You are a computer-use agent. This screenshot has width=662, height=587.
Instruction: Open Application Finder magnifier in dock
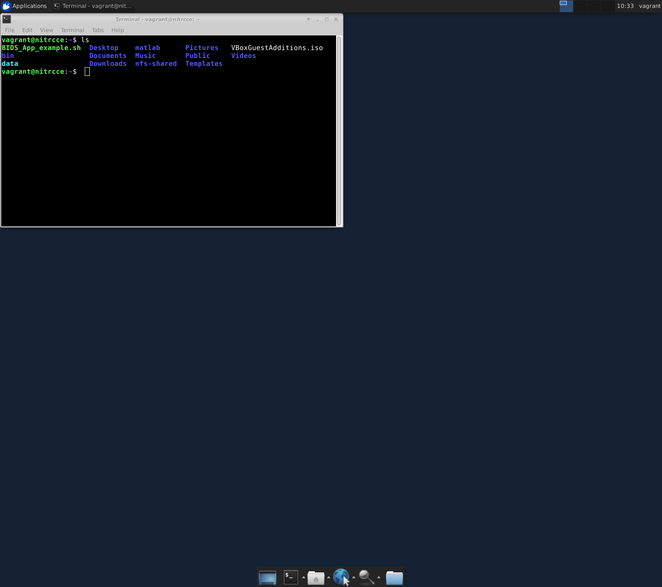pos(366,577)
